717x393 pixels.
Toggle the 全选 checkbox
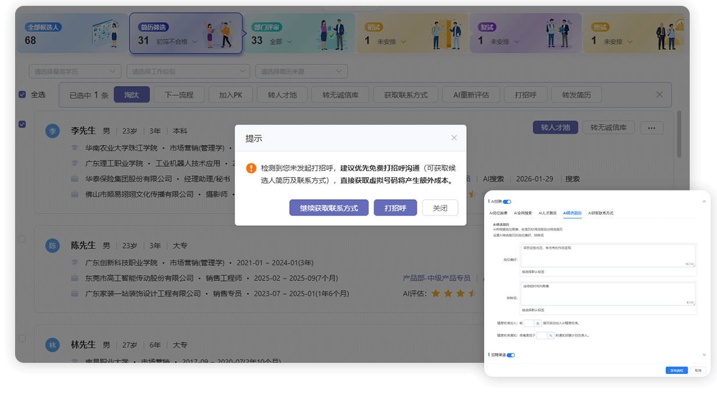click(23, 95)
